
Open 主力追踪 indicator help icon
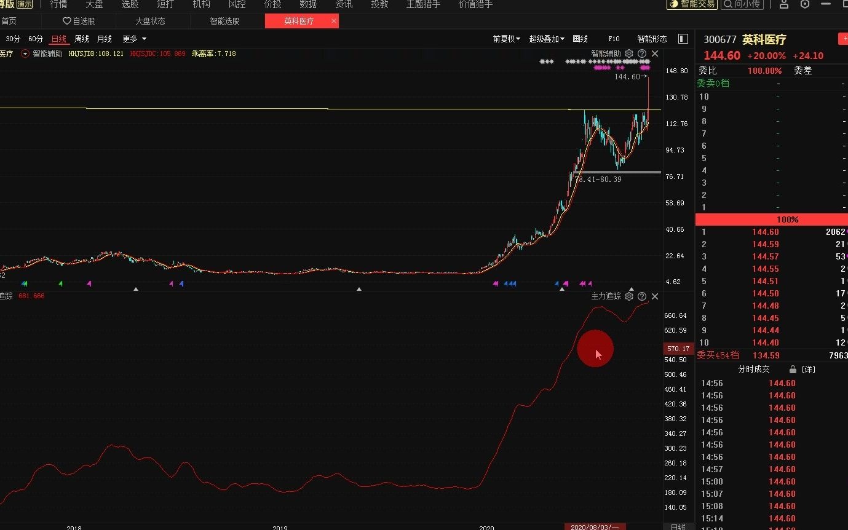(x=642, y=296)
